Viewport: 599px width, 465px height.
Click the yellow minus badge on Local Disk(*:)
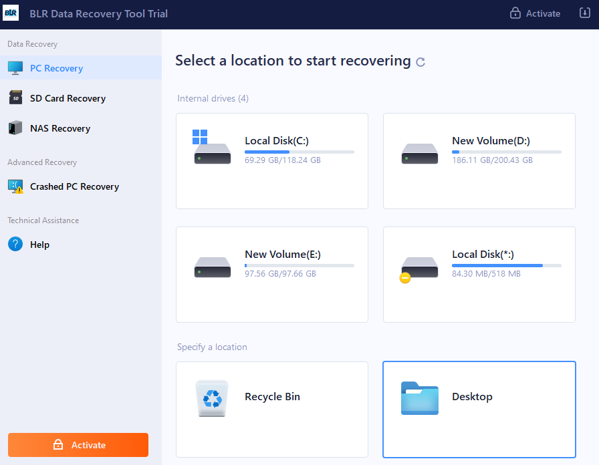tap(405, 278)
